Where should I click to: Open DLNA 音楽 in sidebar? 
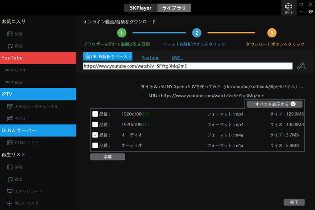click(x=14, y=82)
